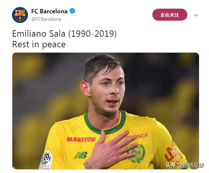
Task: Open the @FCBarcelona handle link
Action: [46, 19]
